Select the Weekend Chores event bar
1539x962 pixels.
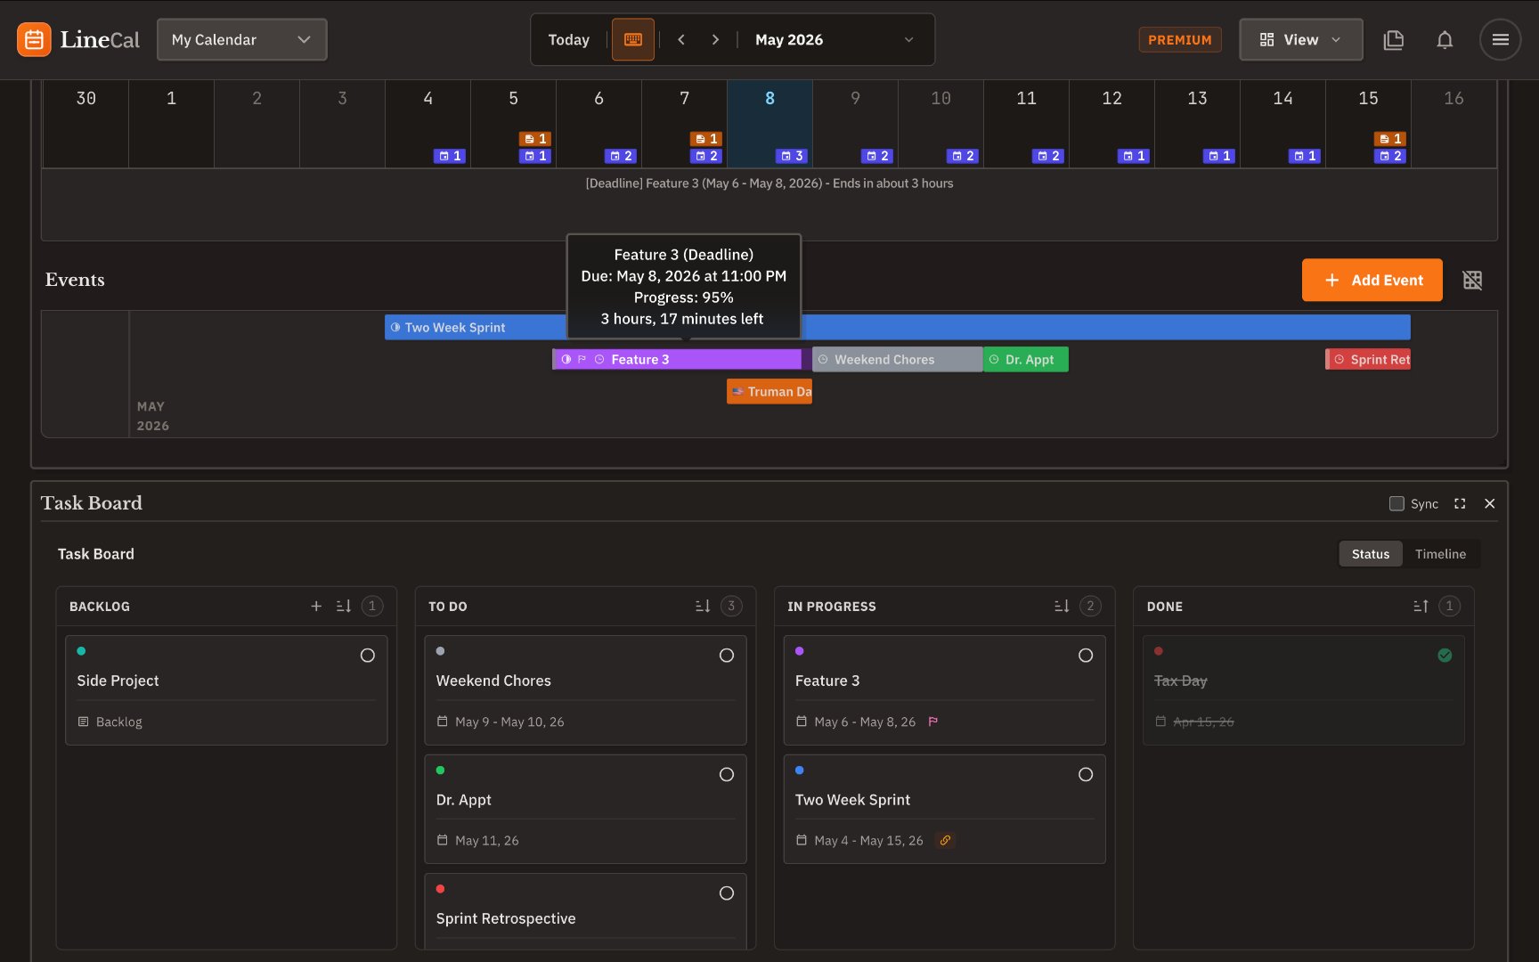897,359
